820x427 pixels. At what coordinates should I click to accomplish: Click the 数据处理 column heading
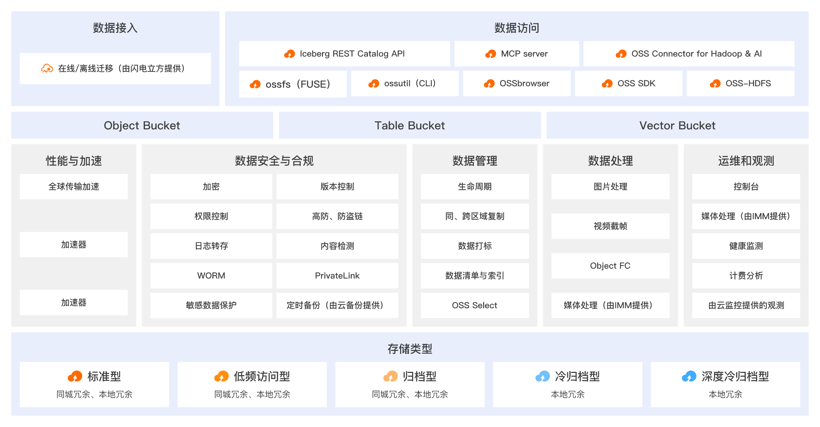coord(610,161)
